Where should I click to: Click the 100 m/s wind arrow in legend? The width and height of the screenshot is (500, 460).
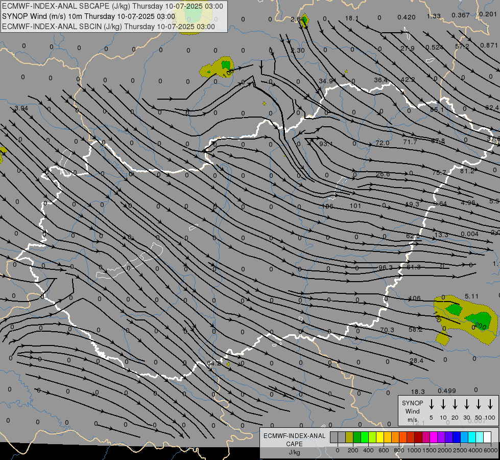pyautogui.click(x=490, y=404)
